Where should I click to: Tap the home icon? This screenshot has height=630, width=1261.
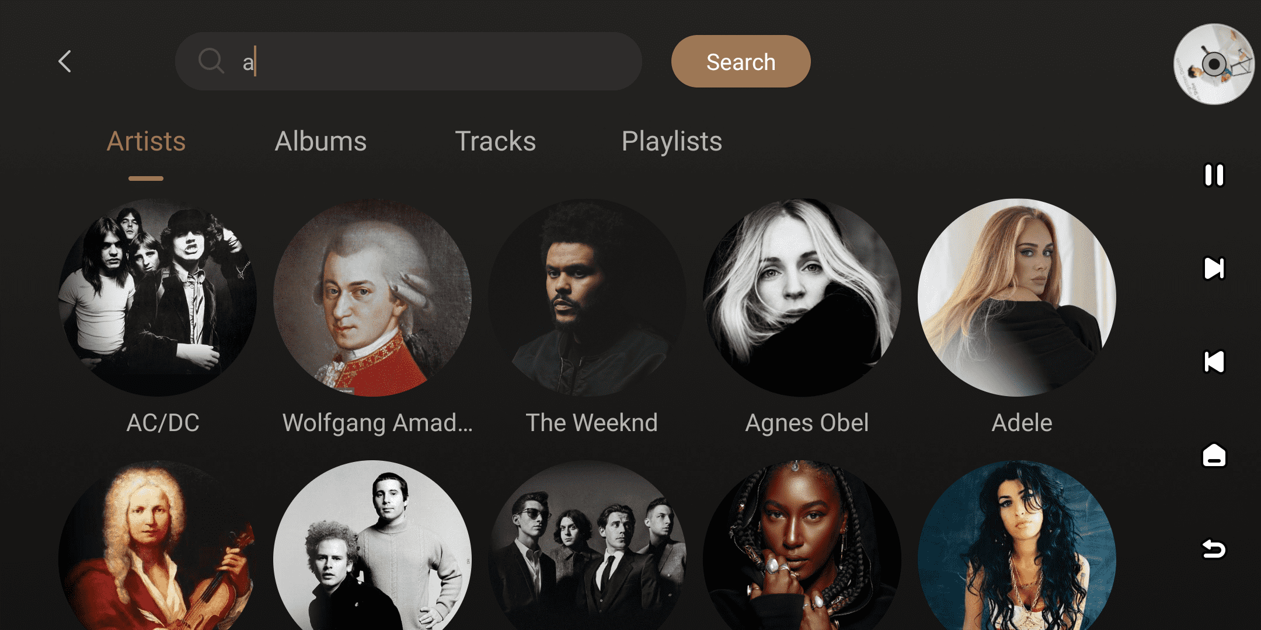(x=1214, y=455)
